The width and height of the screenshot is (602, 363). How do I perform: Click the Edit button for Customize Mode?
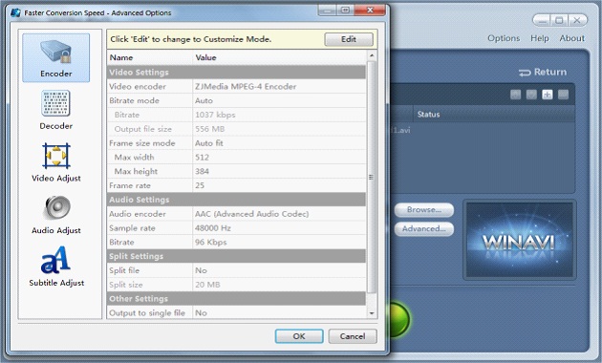pos(349,39)
